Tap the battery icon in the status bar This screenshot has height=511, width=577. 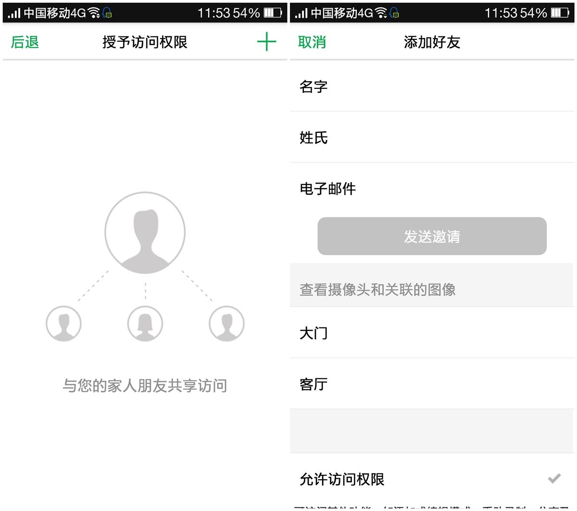pyautogui.click(x=272, y=13)
